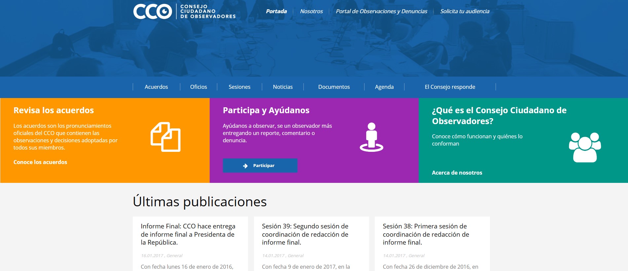Open the Oficios section
The image size is (628, 271).
[x=198, y=87]
